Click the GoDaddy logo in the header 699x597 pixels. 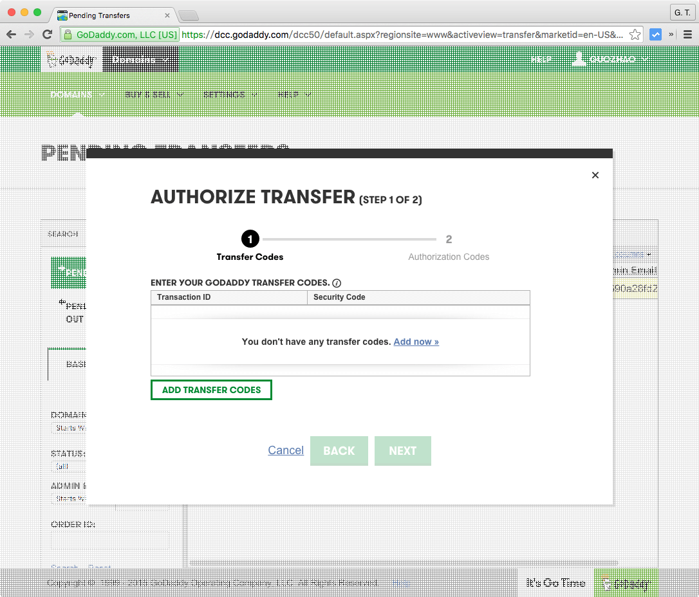tap(71, 59)
